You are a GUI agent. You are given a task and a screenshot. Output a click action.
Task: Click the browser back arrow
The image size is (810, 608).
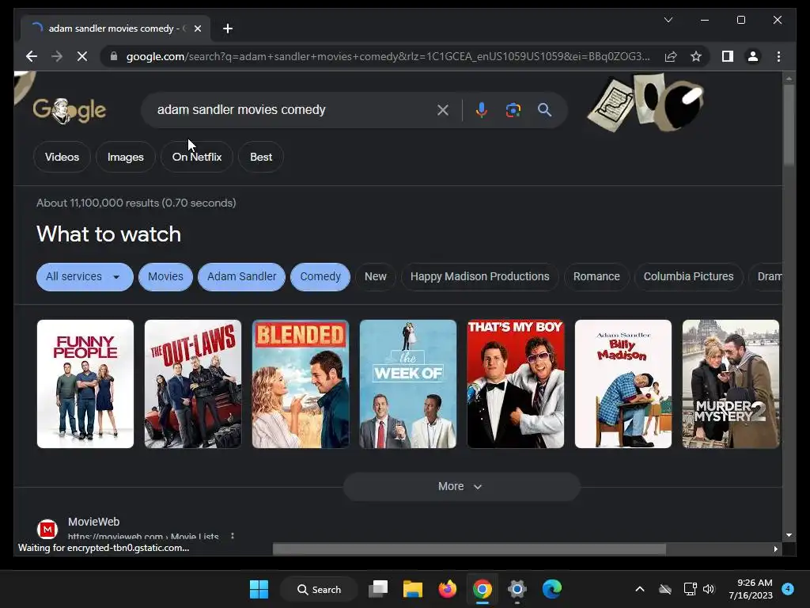click(32, 56)
